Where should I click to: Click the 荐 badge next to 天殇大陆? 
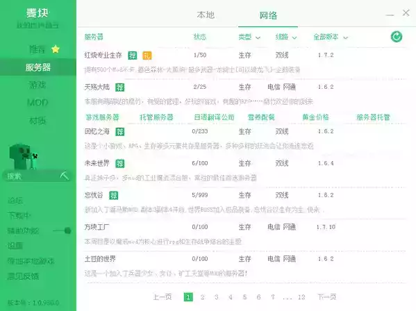119,87
